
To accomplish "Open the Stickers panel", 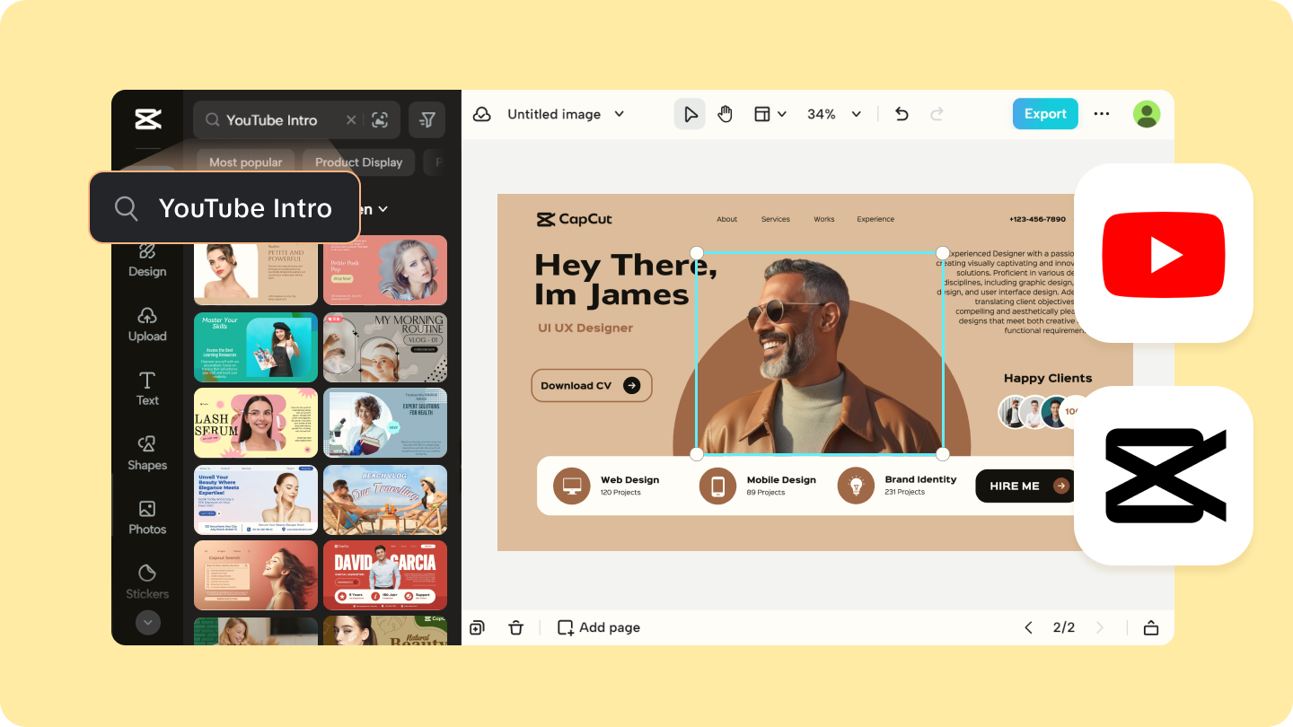I will coord(147,582).
